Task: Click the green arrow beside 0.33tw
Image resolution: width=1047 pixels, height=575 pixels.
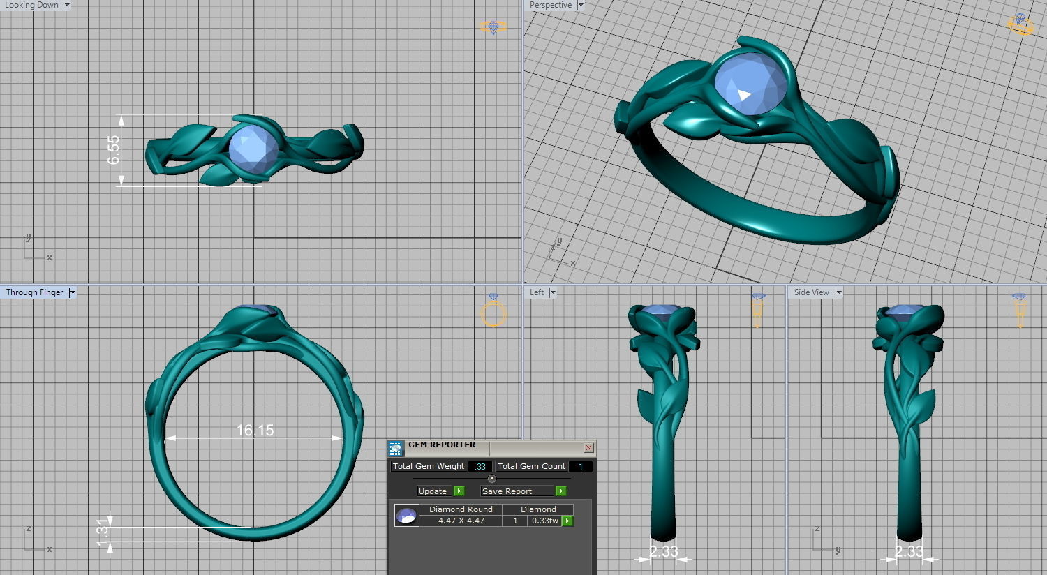Action: coord(567,521)
